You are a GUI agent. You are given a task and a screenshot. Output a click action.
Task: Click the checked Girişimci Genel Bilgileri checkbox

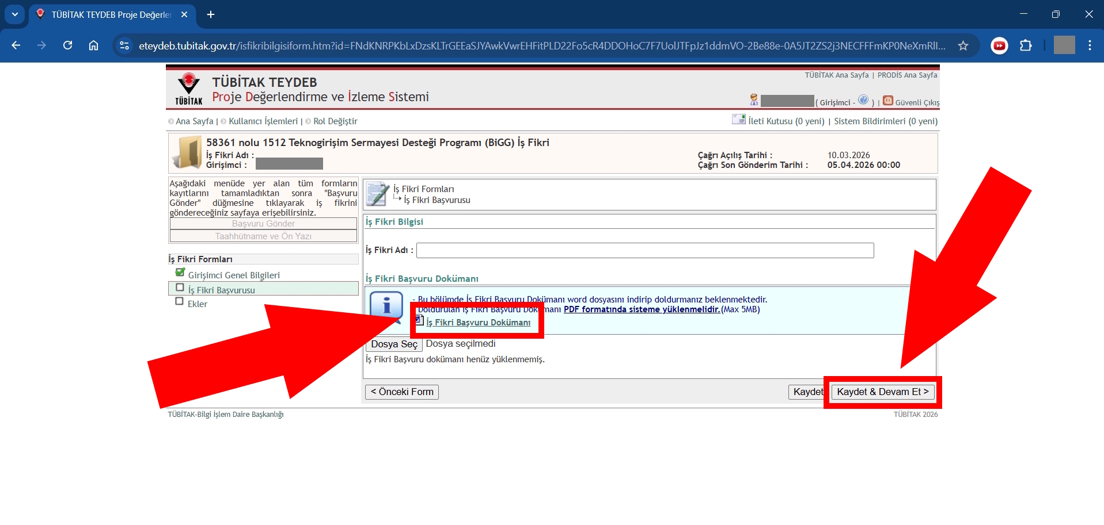click(x=180, y=273)
